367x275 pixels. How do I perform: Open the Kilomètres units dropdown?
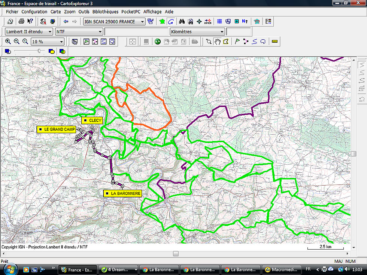[222, 32]
